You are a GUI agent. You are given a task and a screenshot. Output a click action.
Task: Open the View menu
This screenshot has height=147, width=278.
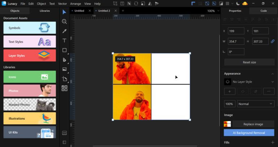coord(88,4)
